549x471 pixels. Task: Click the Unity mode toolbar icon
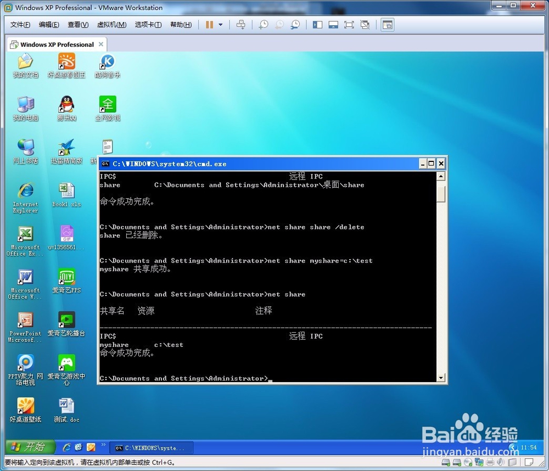coord(365,25)
